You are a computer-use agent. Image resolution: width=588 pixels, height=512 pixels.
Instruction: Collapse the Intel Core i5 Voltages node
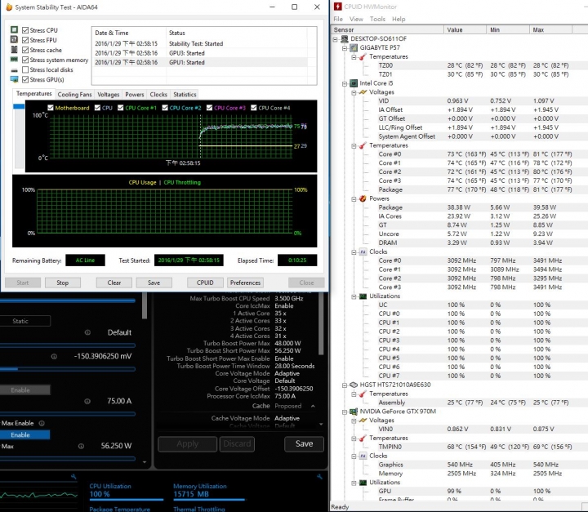click(354, 92)
